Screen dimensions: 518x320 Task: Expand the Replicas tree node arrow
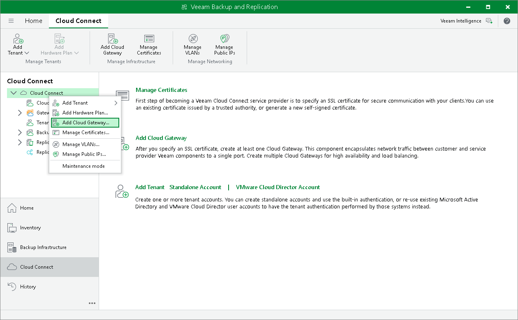click(20, 142)
